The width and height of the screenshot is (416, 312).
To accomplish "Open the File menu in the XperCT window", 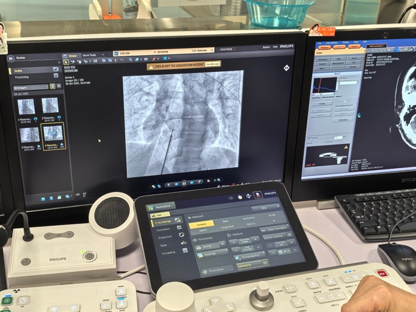I will click(319, 42).
